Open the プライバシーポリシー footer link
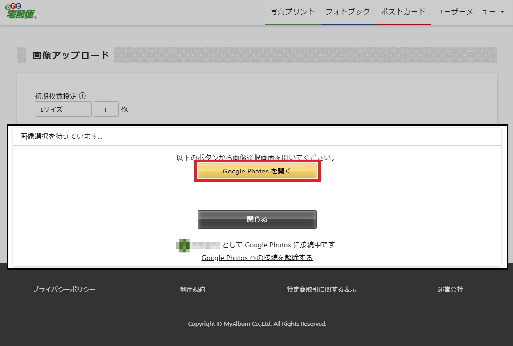The height and width of the screenshot is (346, 513). click(x=64, y=289)
